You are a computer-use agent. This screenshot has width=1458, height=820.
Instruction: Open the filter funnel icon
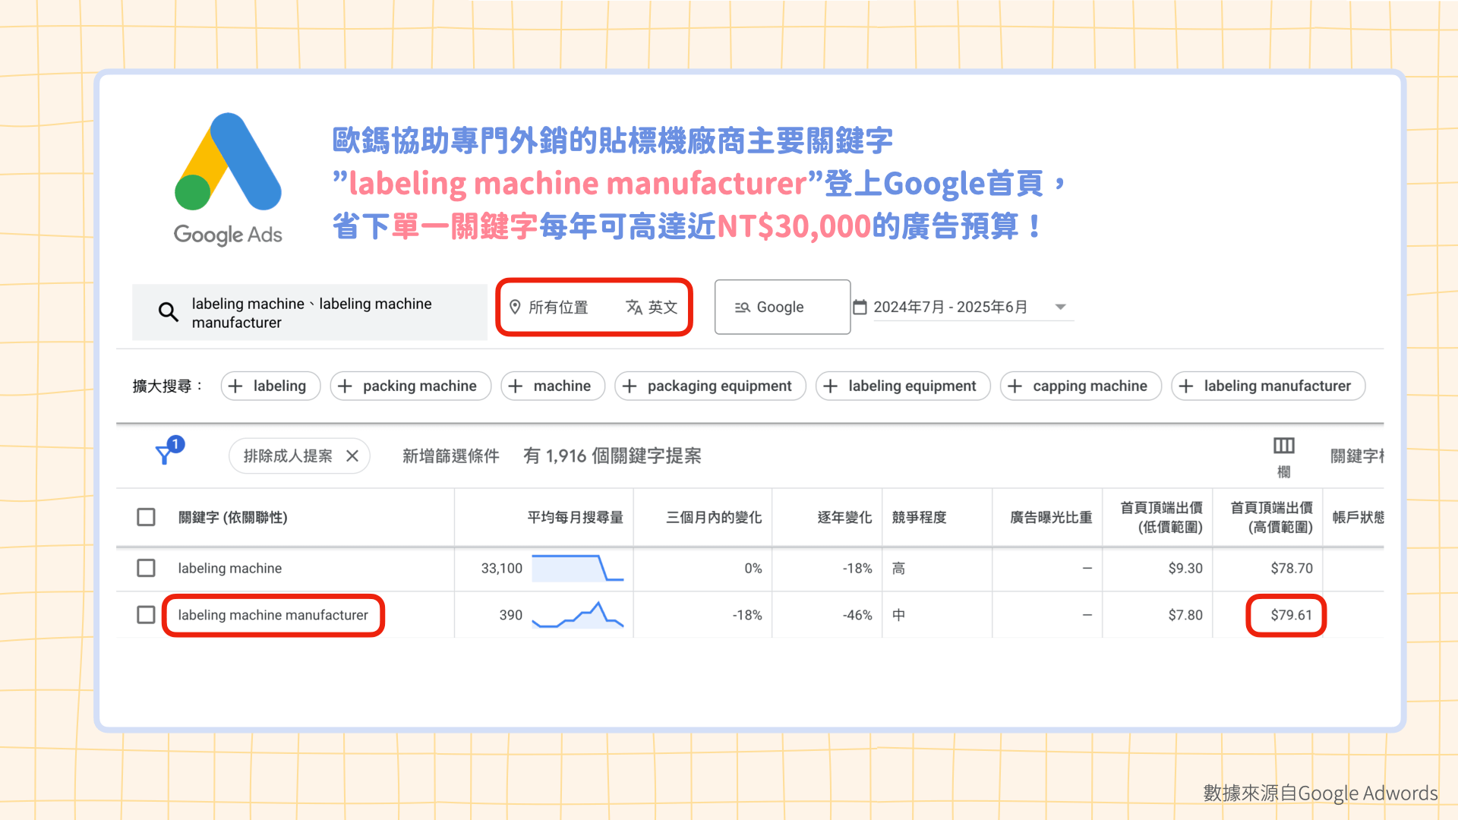(x=165, y=455)
